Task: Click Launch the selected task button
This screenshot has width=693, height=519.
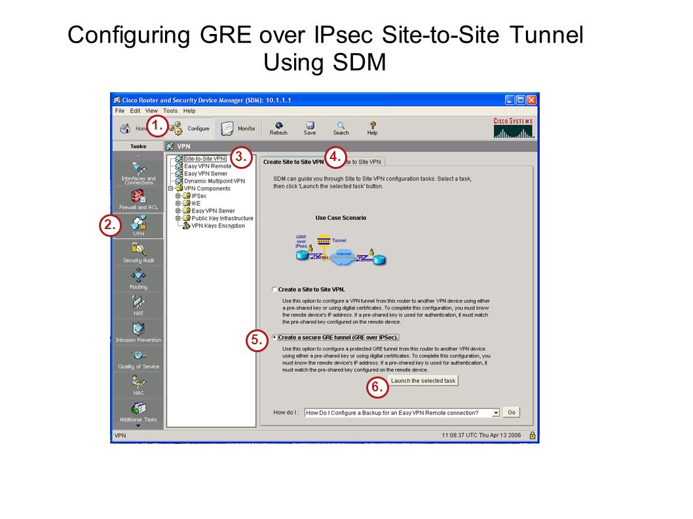Action: pos(423,381)
